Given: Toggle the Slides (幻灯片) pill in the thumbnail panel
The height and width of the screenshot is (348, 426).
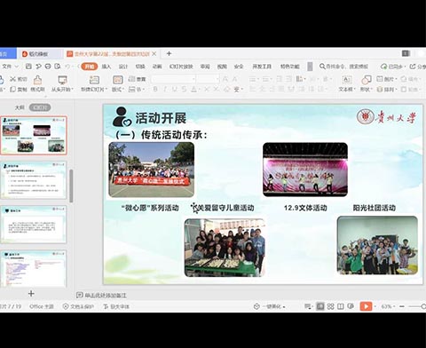Looking at the screenshot, I should click(x=40, y=107).
